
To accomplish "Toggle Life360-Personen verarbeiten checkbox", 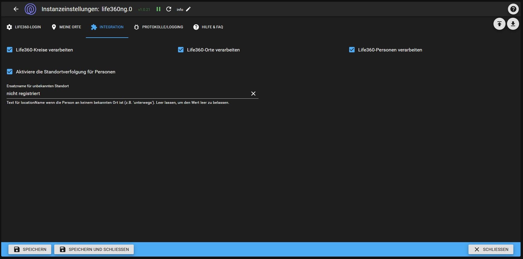I will click(352, 50).
